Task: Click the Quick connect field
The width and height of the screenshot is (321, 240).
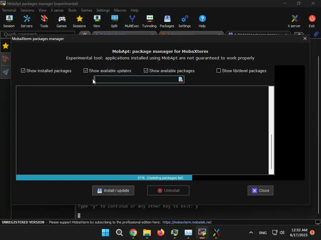Action: pos(38,34)
